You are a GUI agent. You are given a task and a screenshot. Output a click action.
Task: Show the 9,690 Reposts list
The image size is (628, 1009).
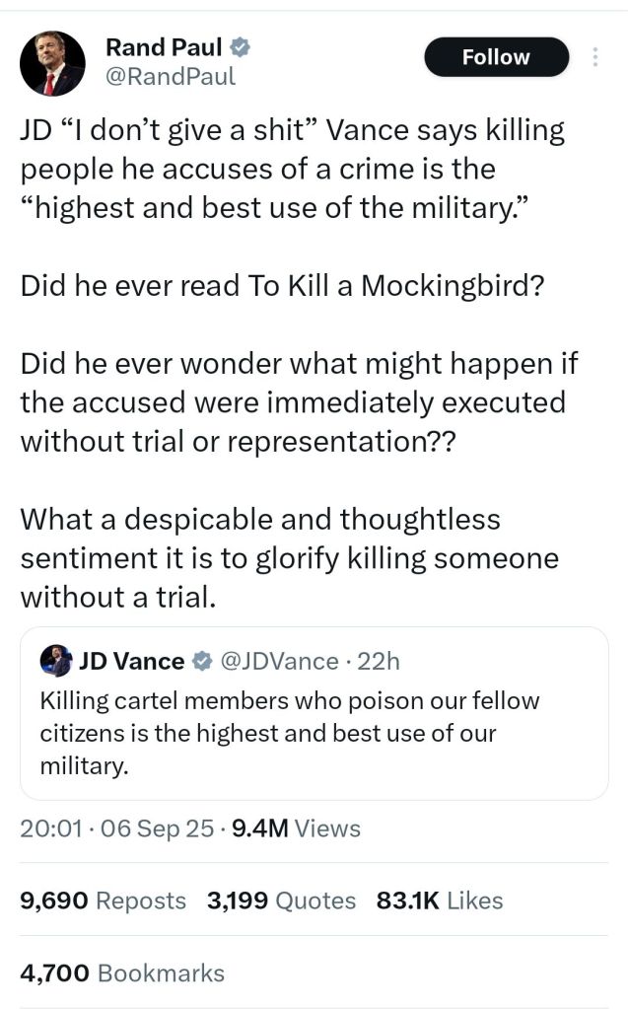pos(103,901)
